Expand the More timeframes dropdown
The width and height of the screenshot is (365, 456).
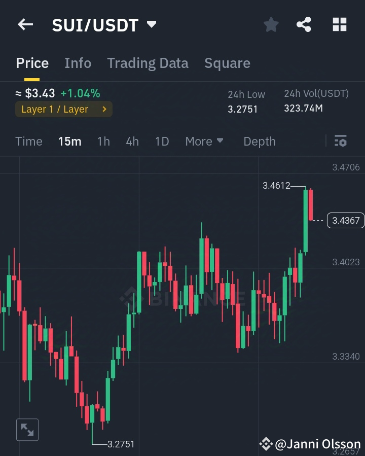pyautogui.click(x=204, y=142)
